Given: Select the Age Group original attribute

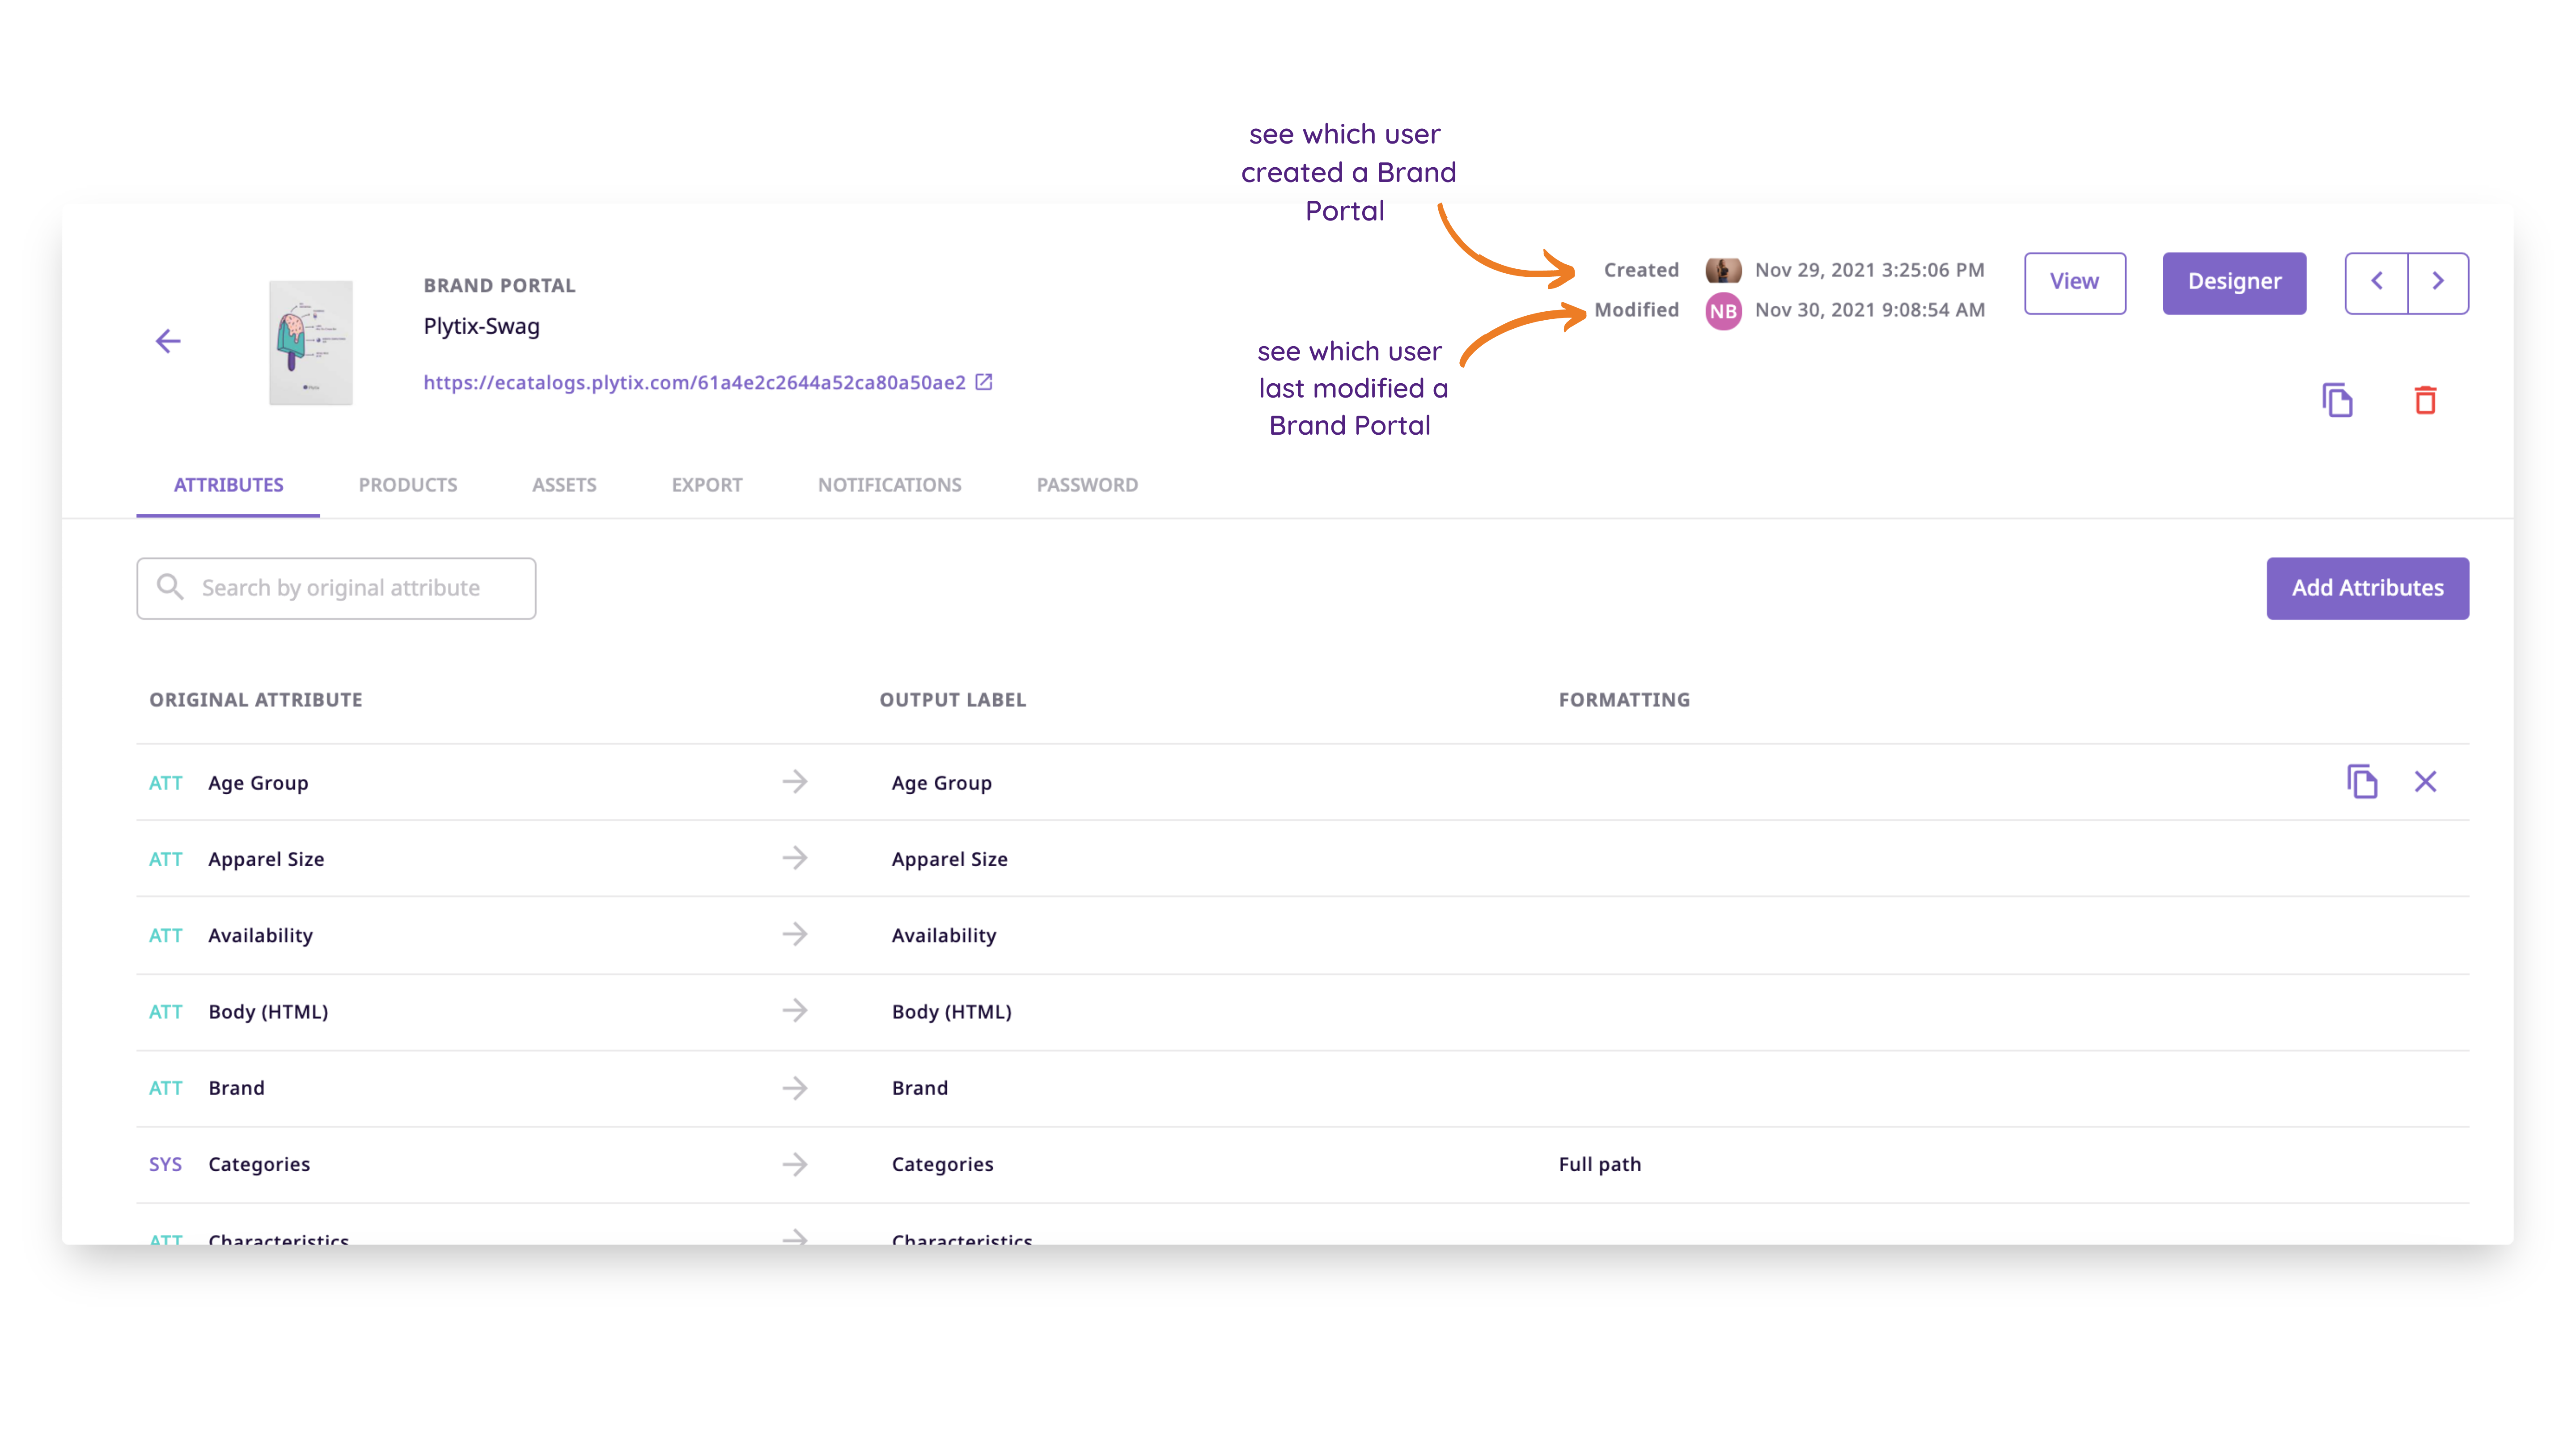Looking at the screenshot, I should [x=258, y=783].
